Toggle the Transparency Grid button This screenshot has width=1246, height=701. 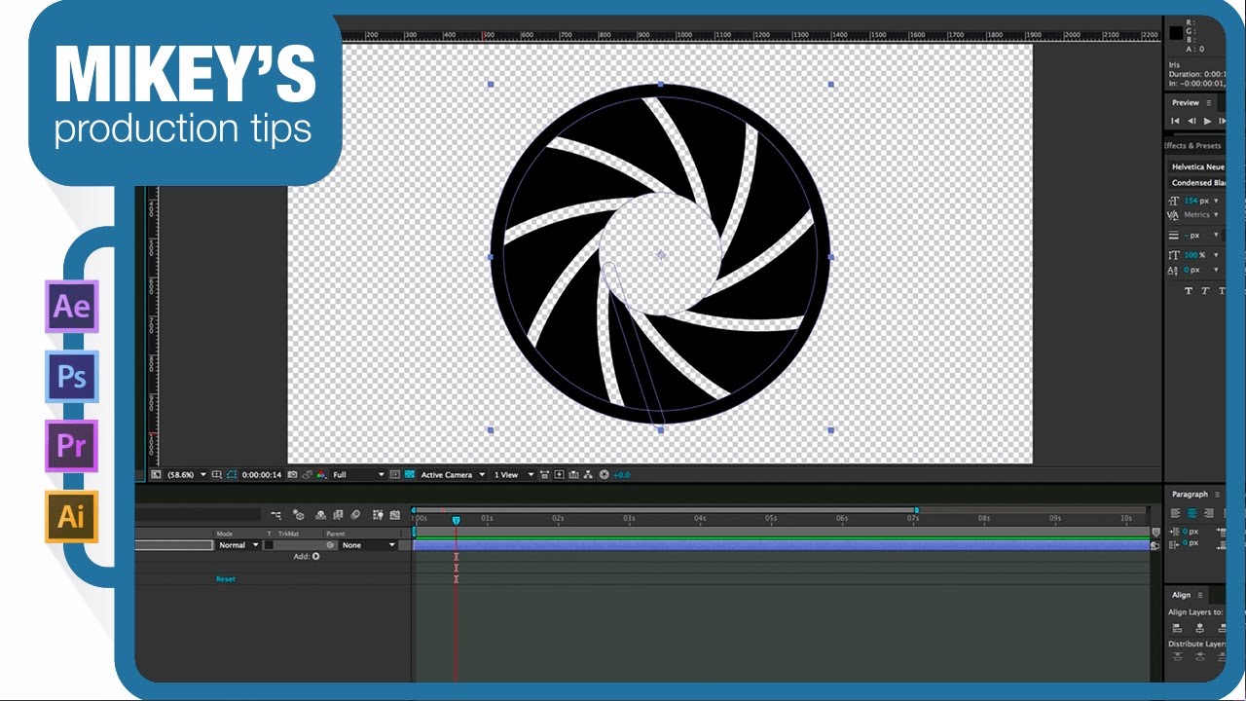tap(410, 474)
